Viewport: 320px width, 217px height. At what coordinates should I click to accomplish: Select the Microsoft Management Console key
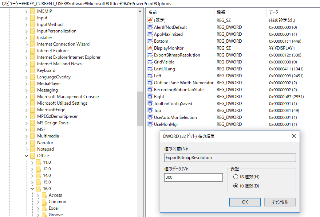(68, 97)
